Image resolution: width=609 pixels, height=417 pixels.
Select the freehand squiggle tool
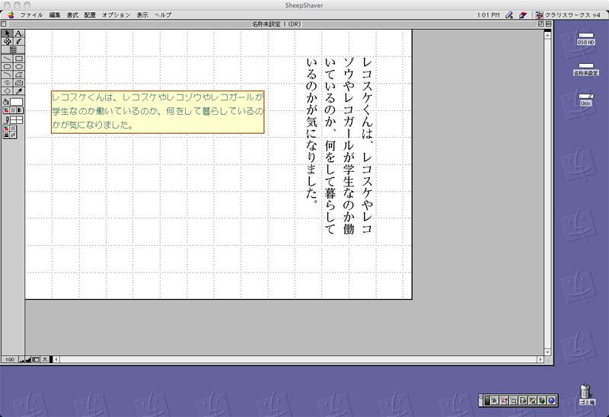point(7,83)
